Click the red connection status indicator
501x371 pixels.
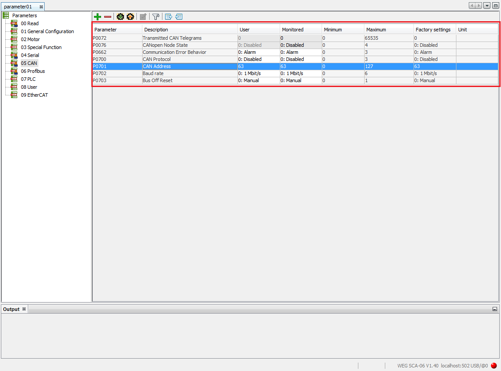click(x=493, y=366)
